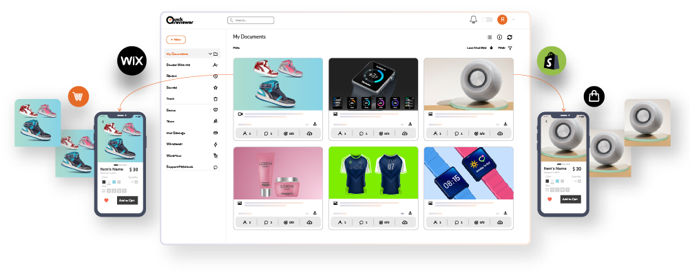This screenshot has width=690, height=273.
Task: Open the Filter funnel control
Action: [510, 48]
